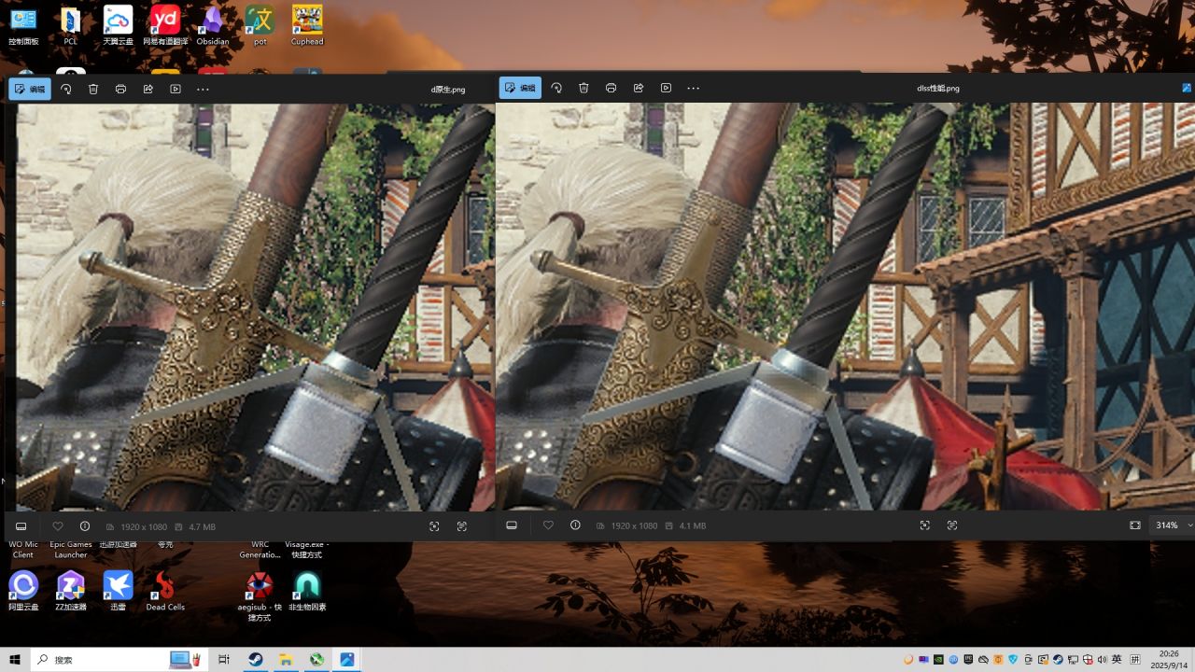Open pot desktop icon

click(x=260, y=25)
